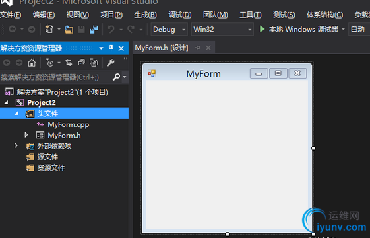Click the Navigate Backward toolbar arrow
370x238 pixels.
click(x=13, y=29)
